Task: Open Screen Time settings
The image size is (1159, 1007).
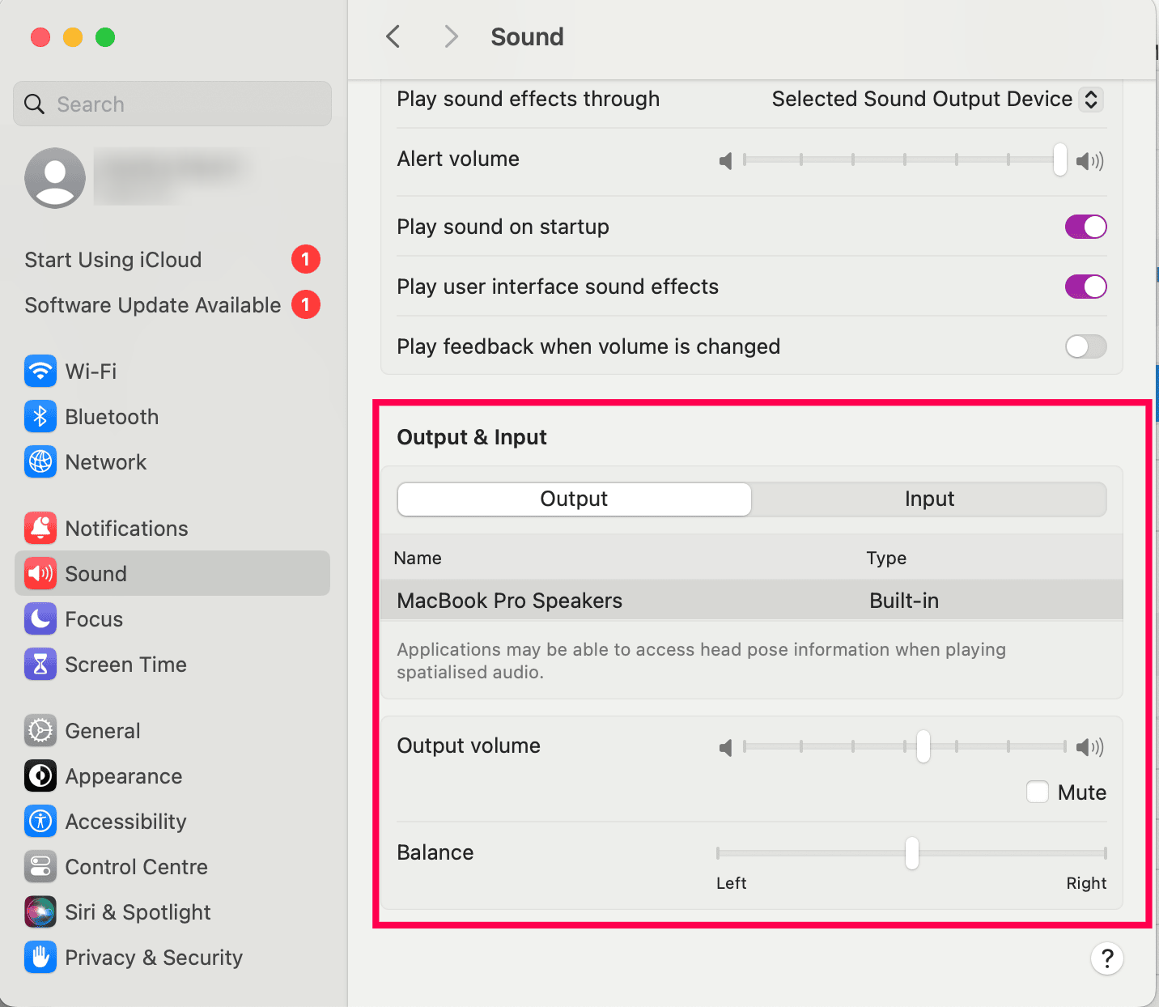Action: pos(172,665)
